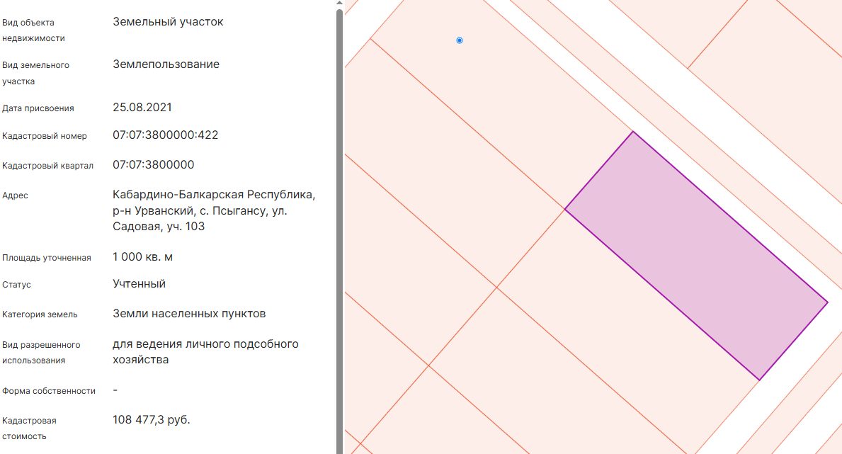Click the scrollbar up arrow
This screenshot has height=454, width=842.
click(339, 4)
